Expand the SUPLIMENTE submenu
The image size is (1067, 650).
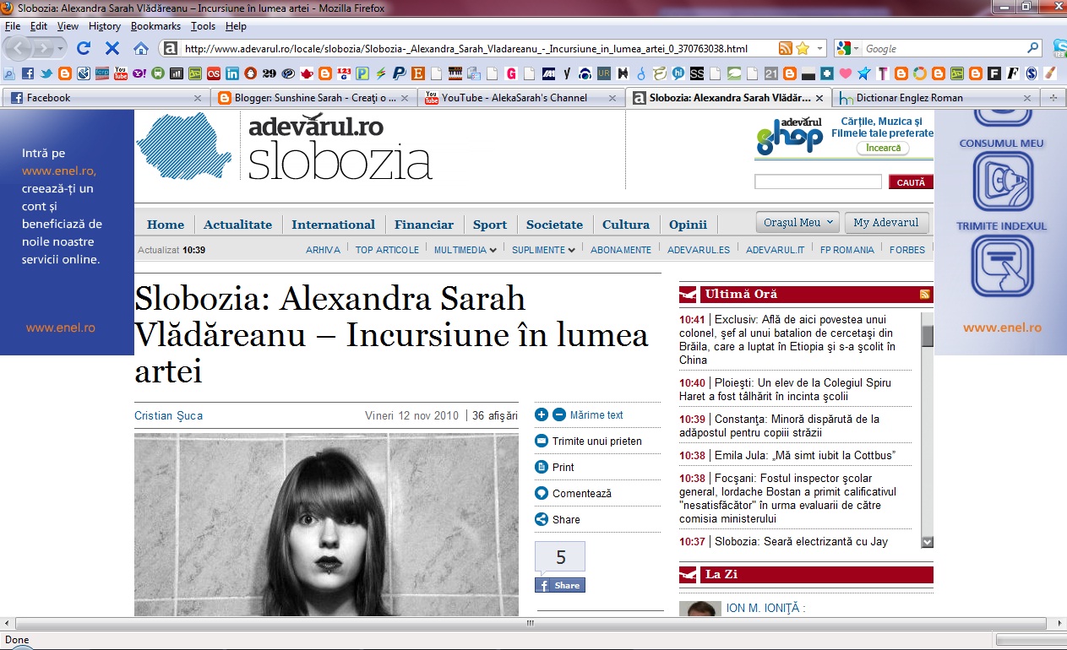point(543,250)
